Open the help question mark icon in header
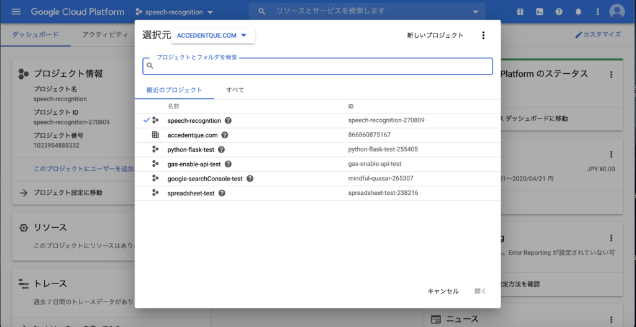The width and height of the screenshot is (636, 327). point(559,12)
